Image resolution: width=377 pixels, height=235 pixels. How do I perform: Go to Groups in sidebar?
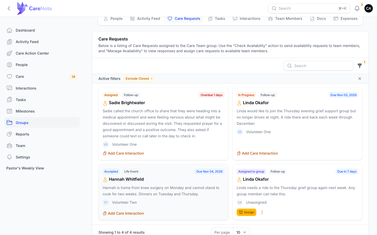click(42, 122)
